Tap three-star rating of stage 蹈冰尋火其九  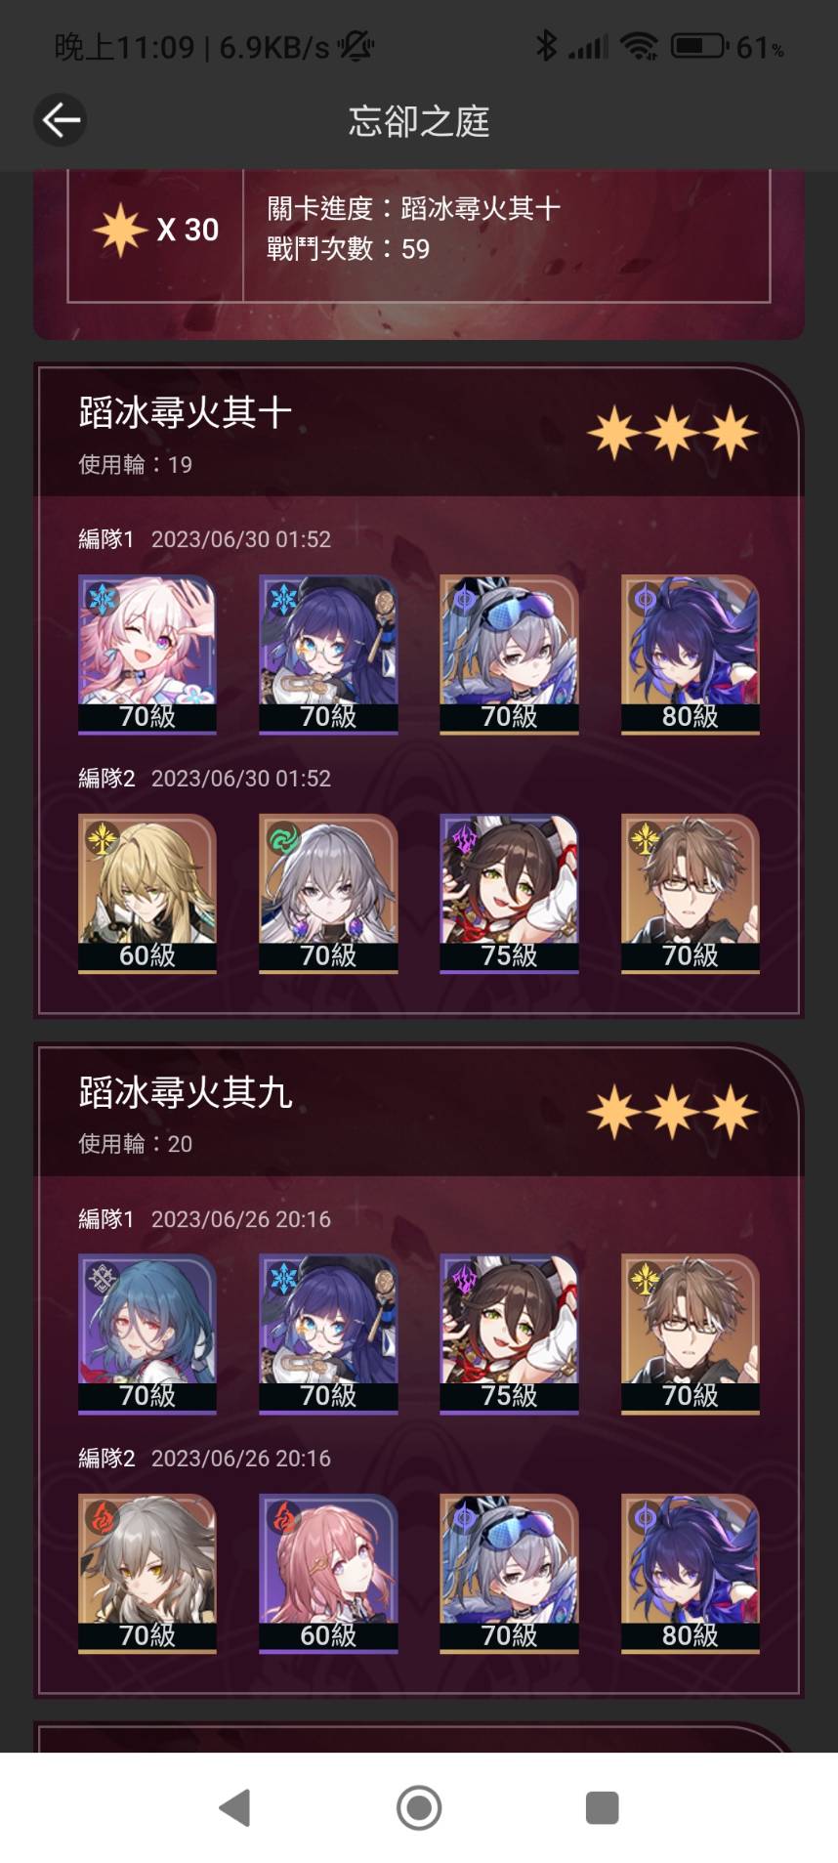tap(673, 1113)
